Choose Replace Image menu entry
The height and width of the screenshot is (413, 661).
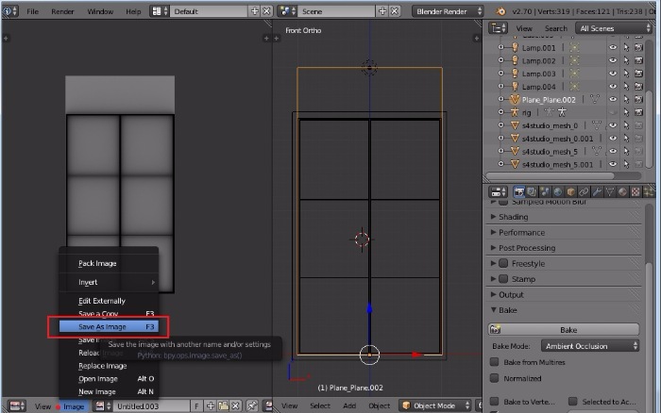[x=109, y=366]
